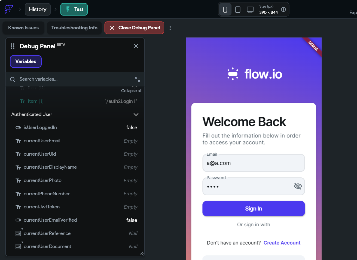The image size is (357, 260).
Task: Click the text icon beside currentUserUid
Action: [18, 154]
